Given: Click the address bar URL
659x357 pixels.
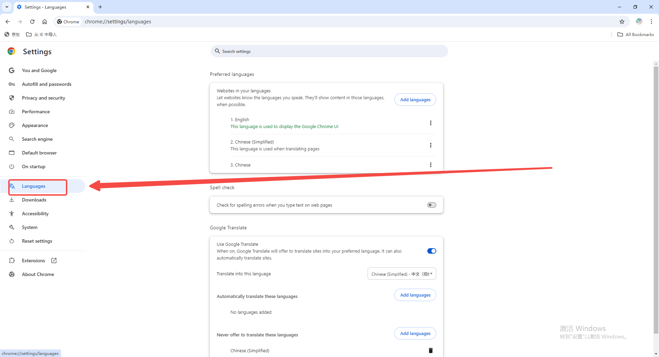Looking at the screenshot, I should [118, 22].
